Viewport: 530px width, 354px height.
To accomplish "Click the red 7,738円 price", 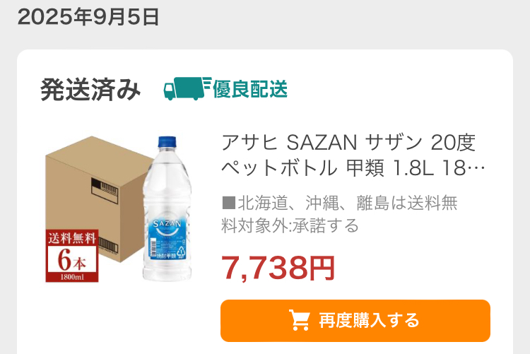I will tap(278, 269).
